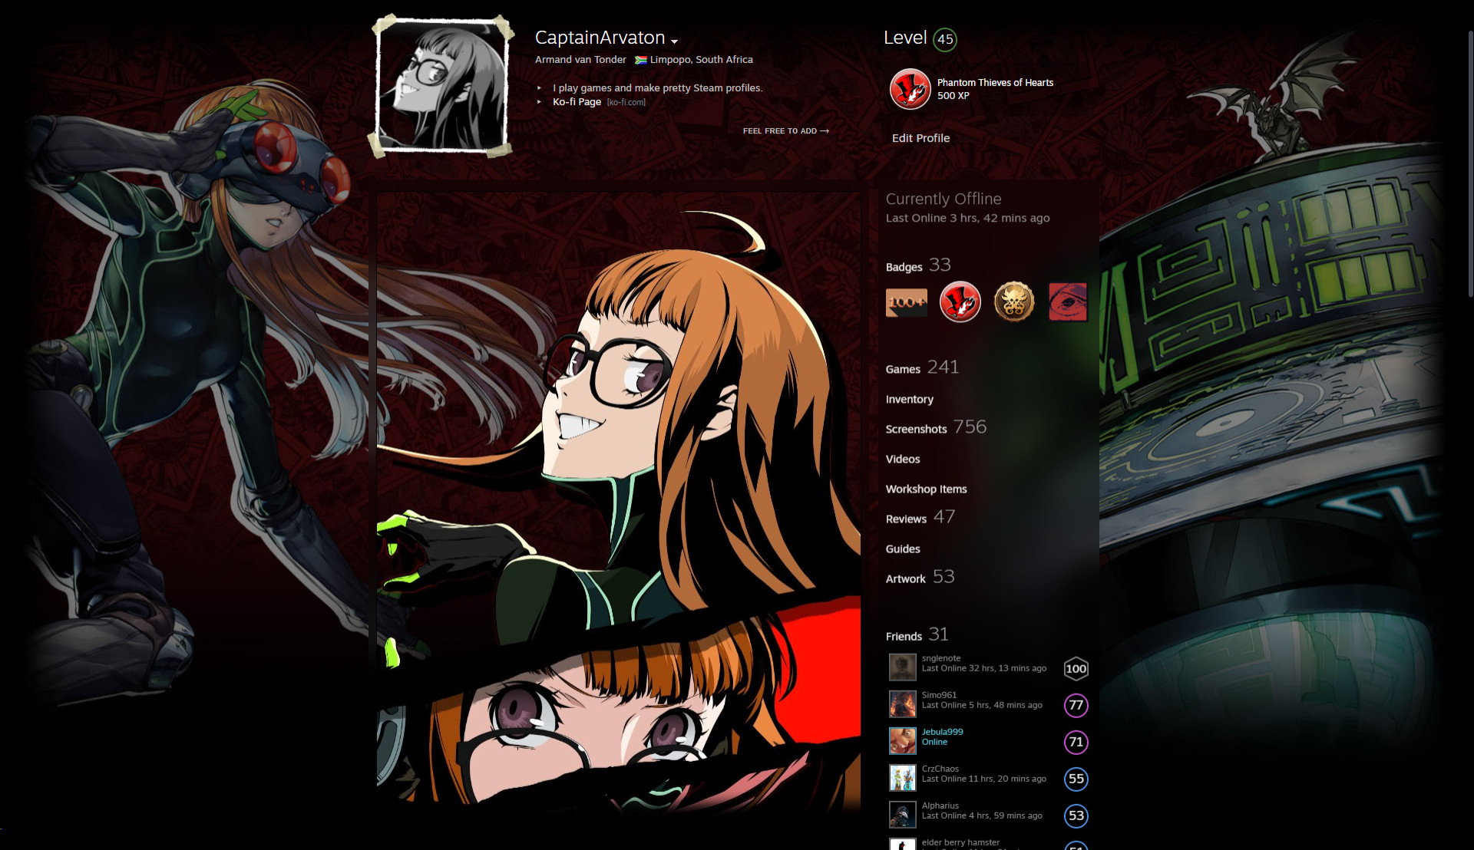The height and width of the screenshot is (850, 1474).
Task: Open the Inventory link
Action: tap(910, 399)
